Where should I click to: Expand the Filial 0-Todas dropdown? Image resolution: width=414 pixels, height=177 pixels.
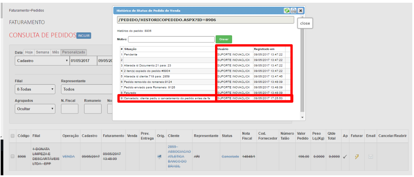click(35, 89)
